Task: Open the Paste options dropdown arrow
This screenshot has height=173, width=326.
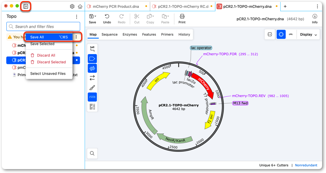Action: [x=168, y=16]
